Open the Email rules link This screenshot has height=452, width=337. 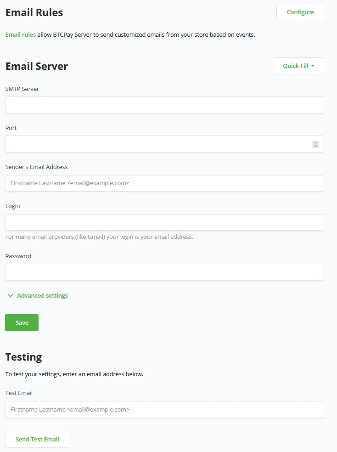[x=20, y=34]
